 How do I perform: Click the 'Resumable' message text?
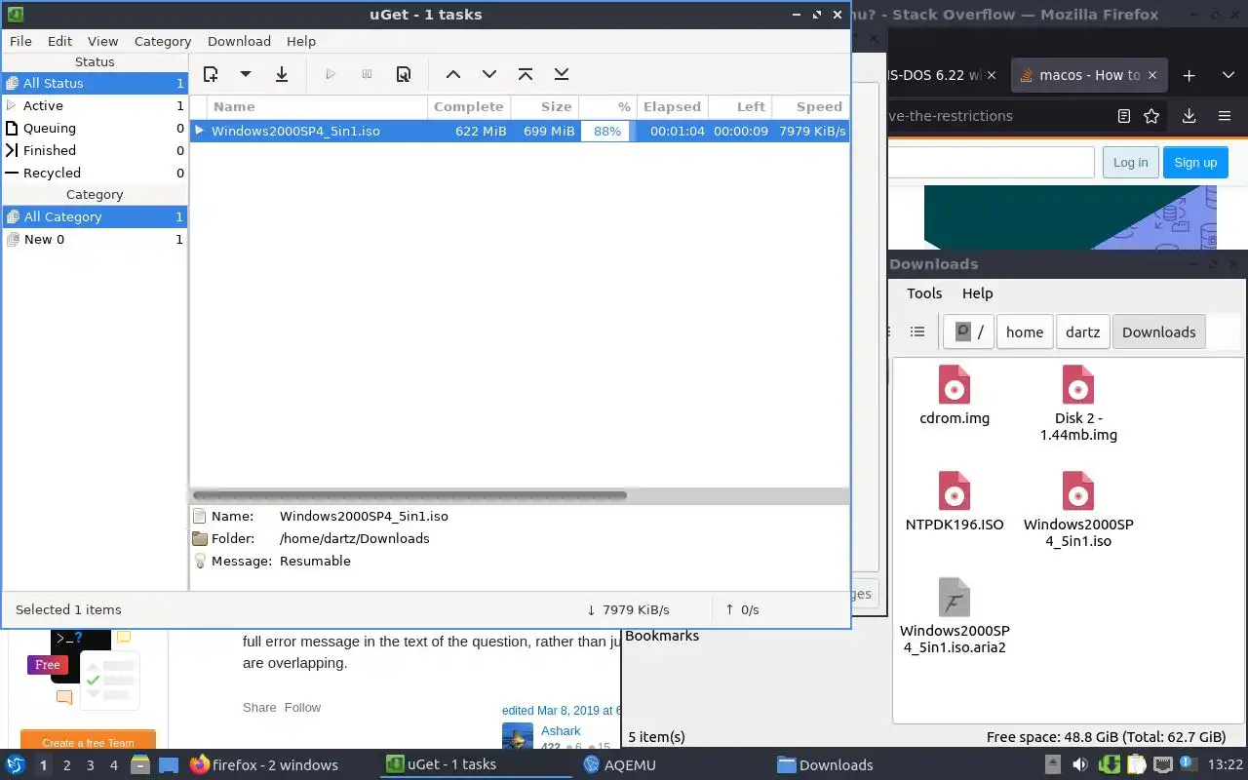tap(315, 561)
